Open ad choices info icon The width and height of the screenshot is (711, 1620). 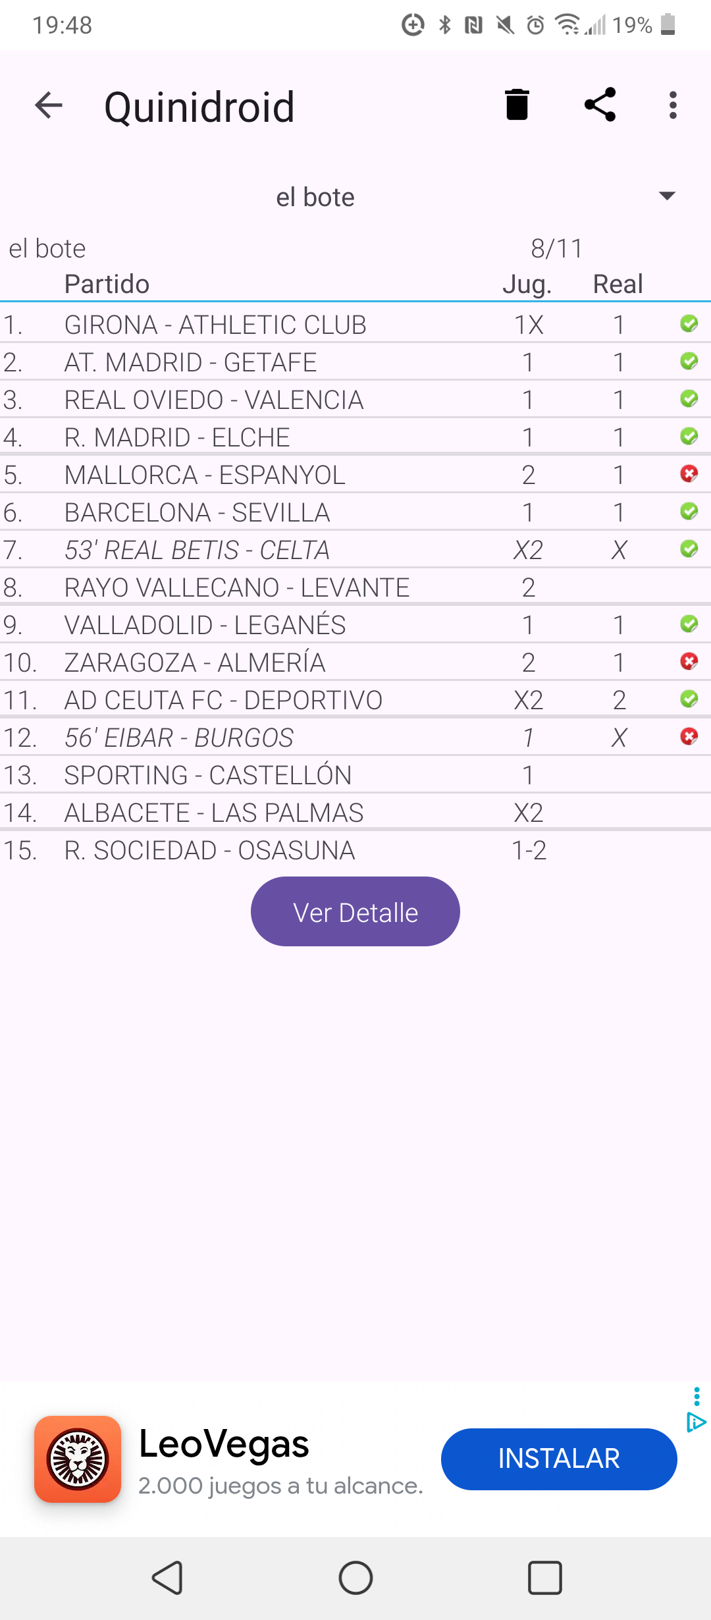pos(695,1422)
